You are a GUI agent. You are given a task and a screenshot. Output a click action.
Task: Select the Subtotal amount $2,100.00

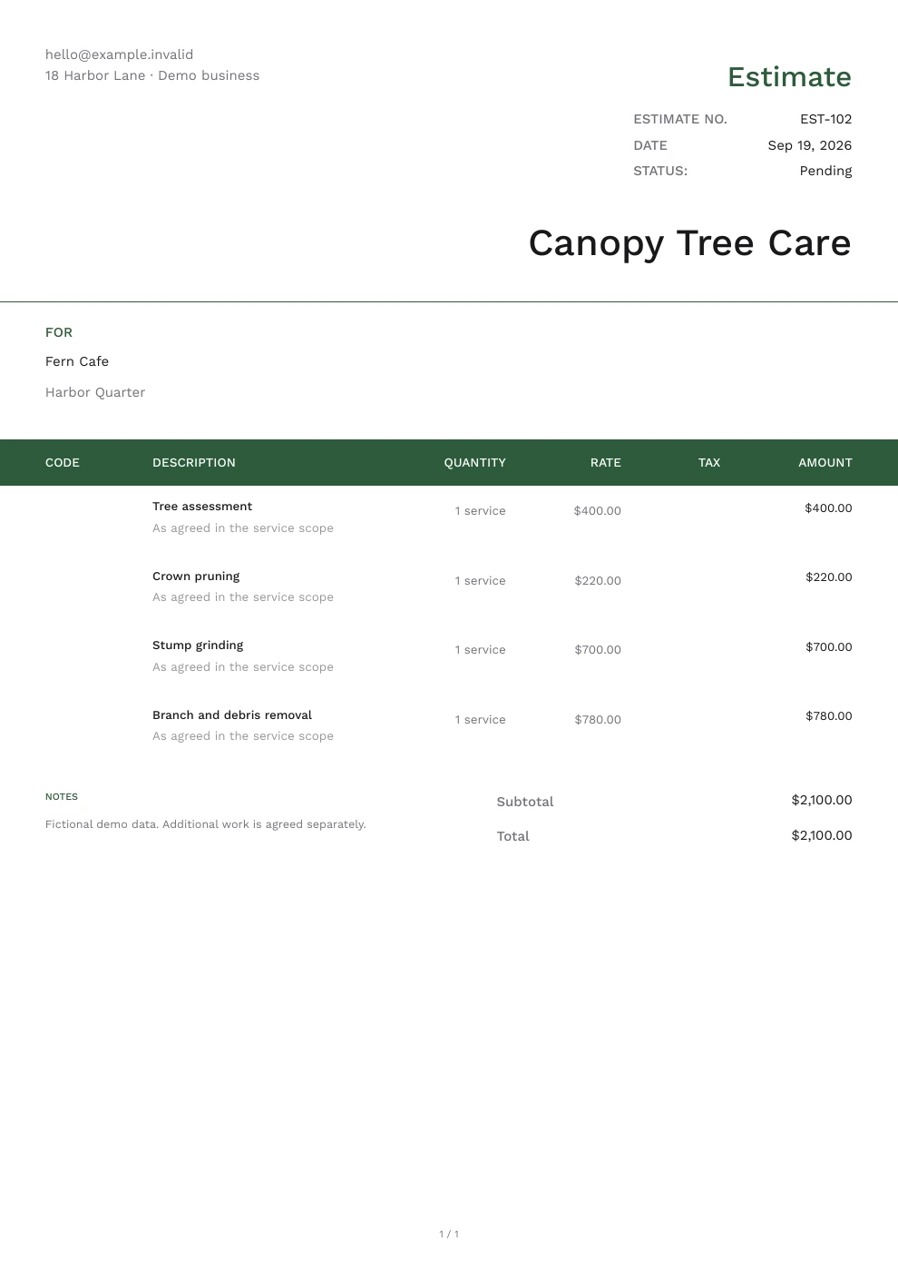point(822,800)
